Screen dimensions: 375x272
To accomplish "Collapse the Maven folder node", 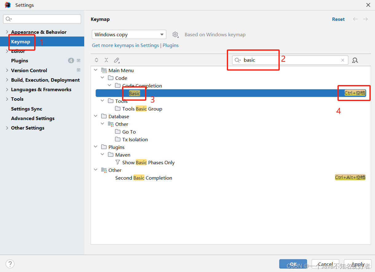I will click(102, 155).
